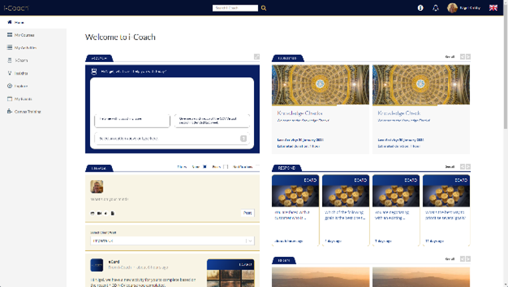Open the first Knowledge Check card
Viewport: 508px width, 287px height.
(320, 107)
